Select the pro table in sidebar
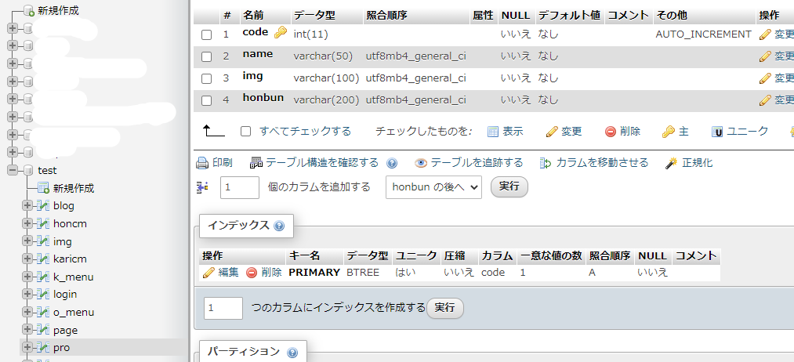Viewport: 794px width, 362px height. coord(61,347)
